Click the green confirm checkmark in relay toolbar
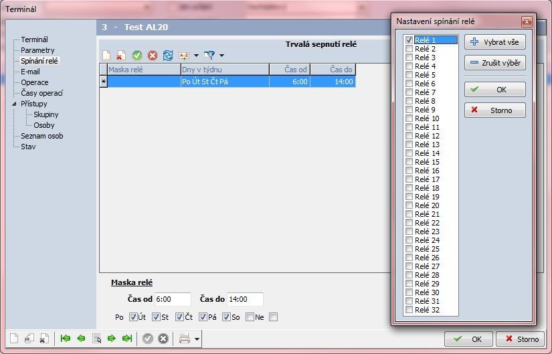Image resolution: width=552 pixels, height=354 pixels. [x=137, y=56]
